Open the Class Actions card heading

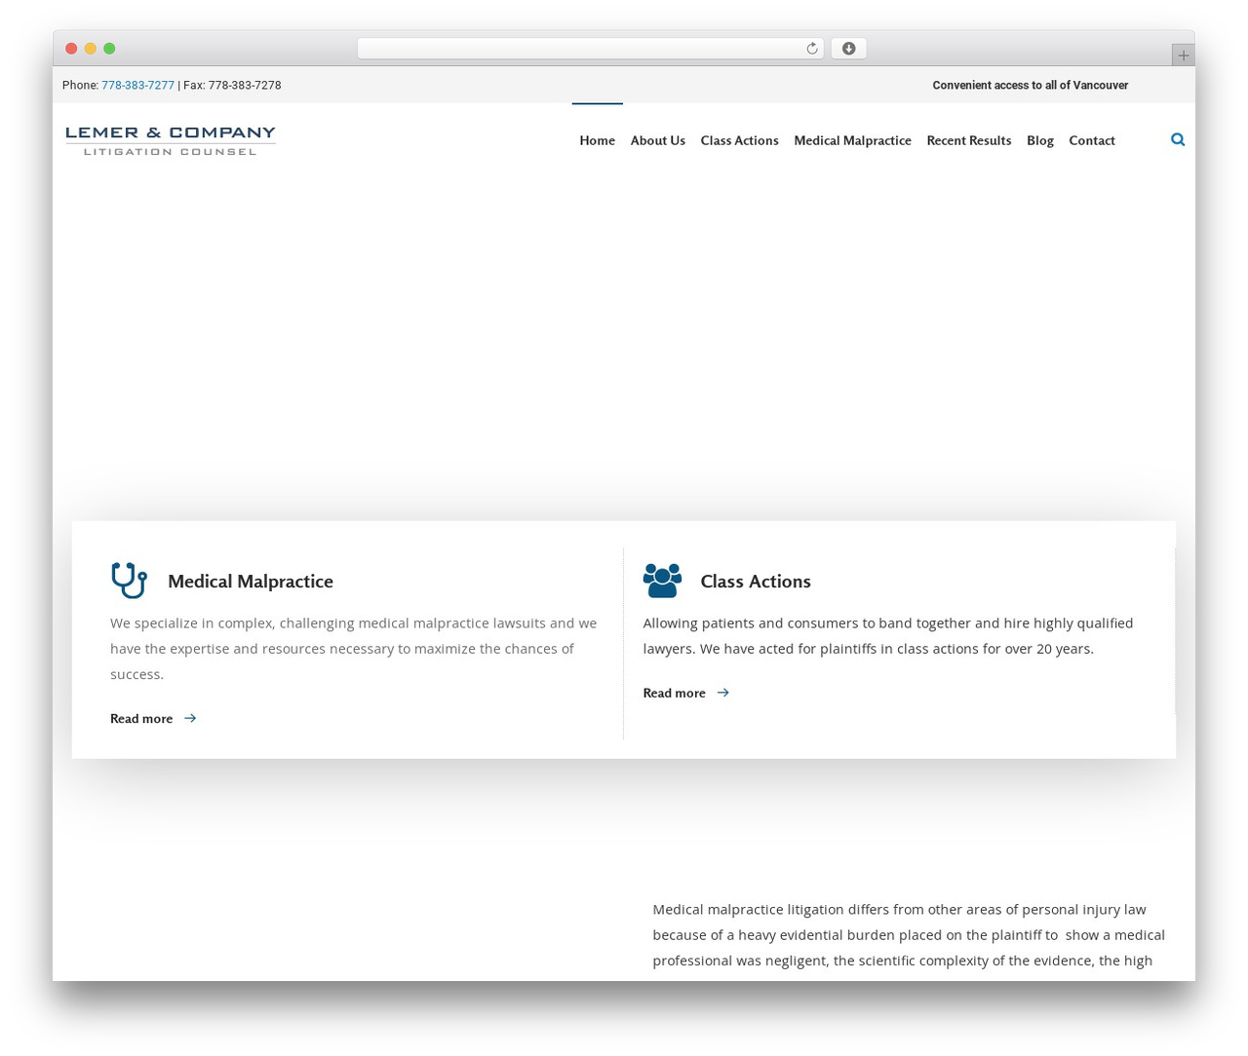(756, 582)
